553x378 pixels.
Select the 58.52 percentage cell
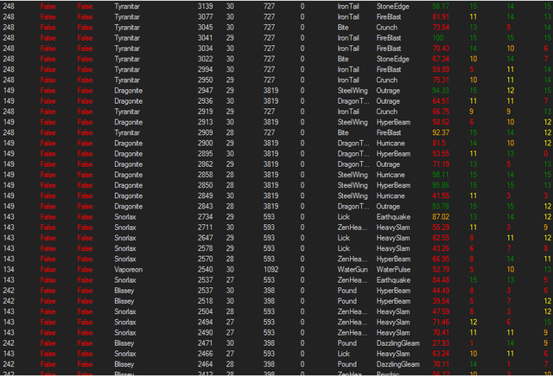[441, 122]
